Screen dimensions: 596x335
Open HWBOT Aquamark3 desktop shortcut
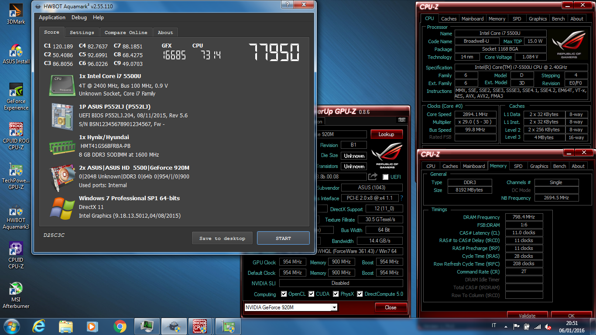pos(16,217)
